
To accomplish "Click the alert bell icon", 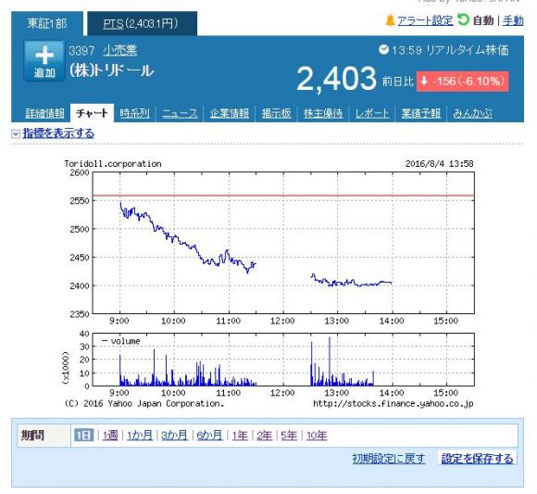I will pyautogui.click(x=390, y=20).
